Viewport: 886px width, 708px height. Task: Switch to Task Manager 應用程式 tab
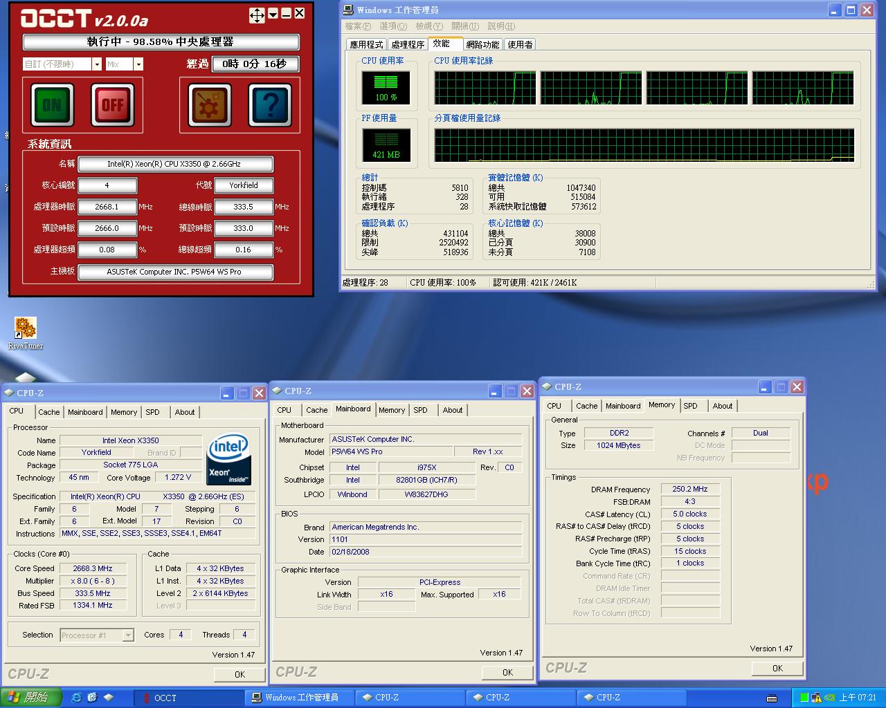click(366, 44)
